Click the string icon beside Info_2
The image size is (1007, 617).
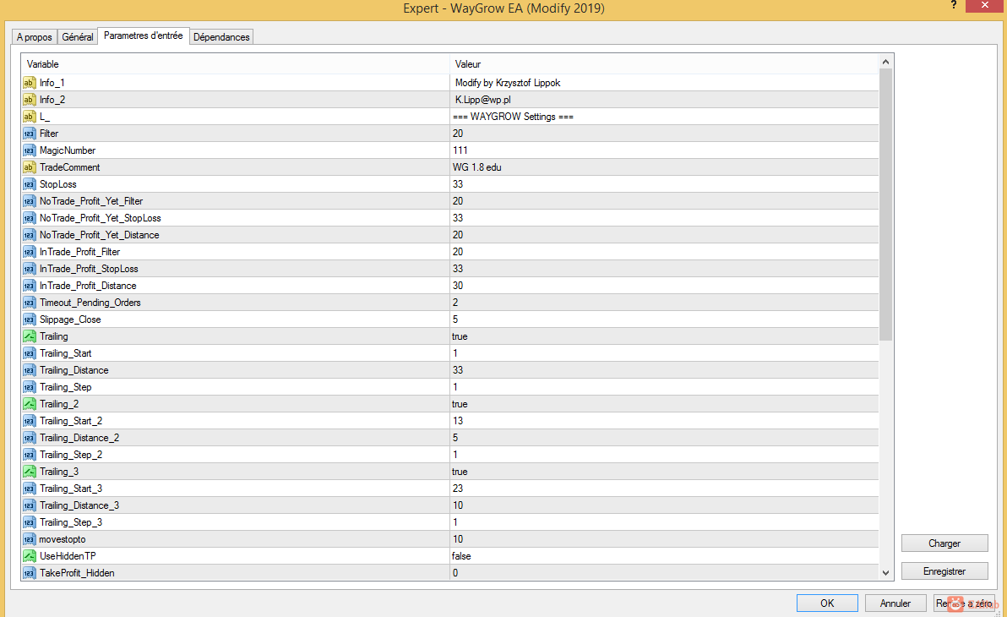[29, 100]
